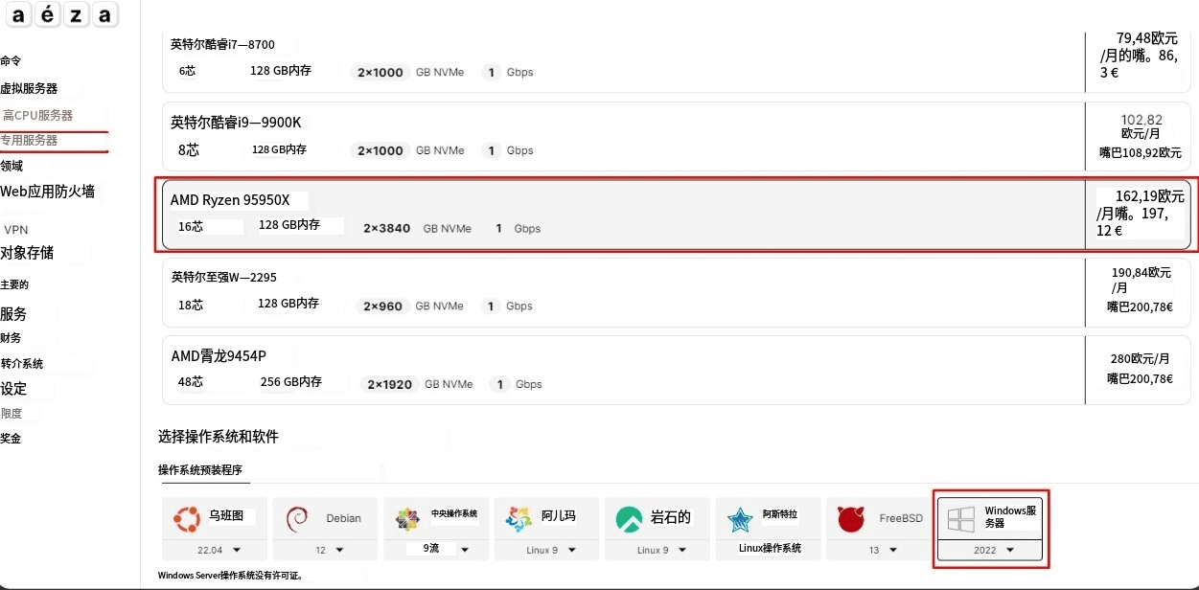Open 专用服务器 in the sidebar
Image resolution: width=1199 pixels, height=590 pixels.
pos(30,141)
